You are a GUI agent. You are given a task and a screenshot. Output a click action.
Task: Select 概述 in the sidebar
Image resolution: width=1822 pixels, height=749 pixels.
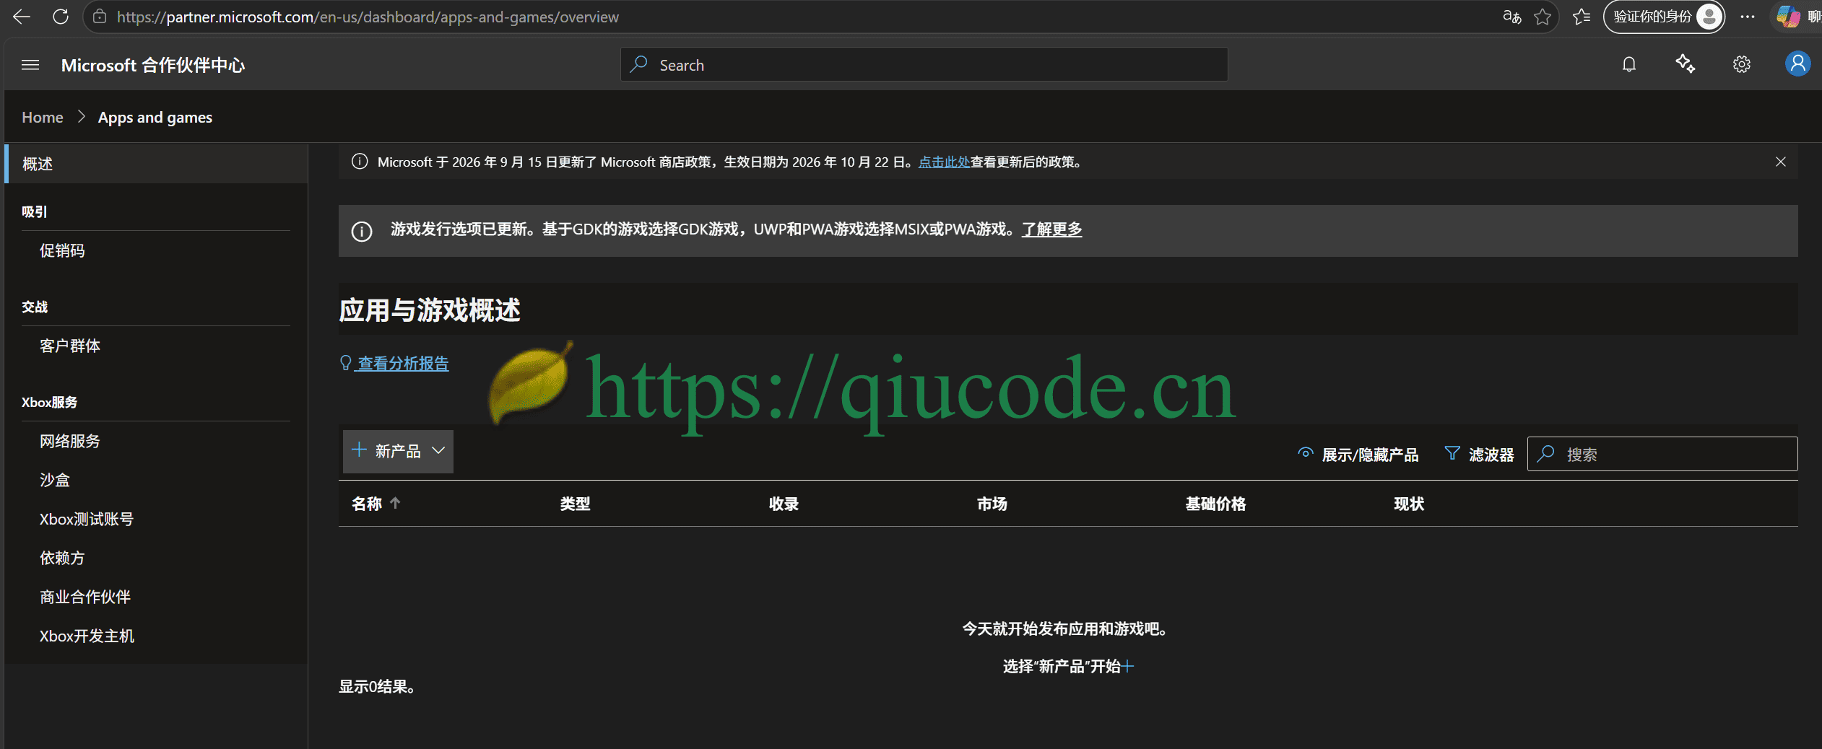click(156, 164)
